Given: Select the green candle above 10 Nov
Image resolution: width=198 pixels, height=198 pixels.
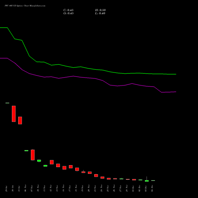Looking at the screenshot, I should pyautogui.click(x=39, y=161).
